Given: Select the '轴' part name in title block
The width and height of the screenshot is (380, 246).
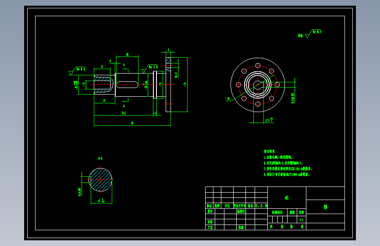Looking at the screenshot, I should (325, 207).
